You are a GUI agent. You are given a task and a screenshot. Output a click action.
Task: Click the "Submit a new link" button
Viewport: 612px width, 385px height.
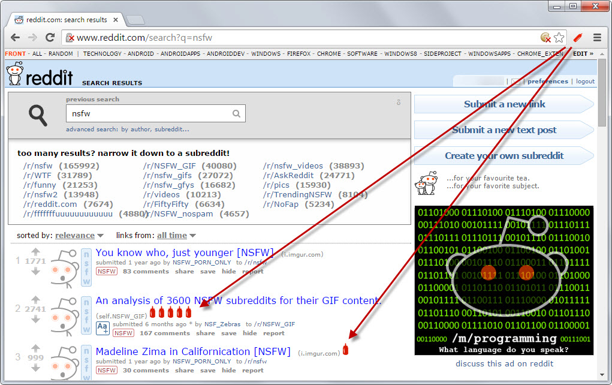[504, 104]
